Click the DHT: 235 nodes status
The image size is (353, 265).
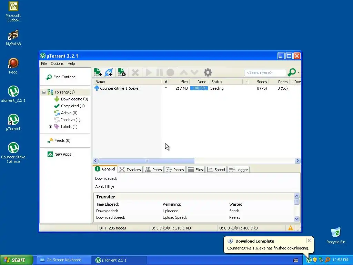tap(113, 228)
